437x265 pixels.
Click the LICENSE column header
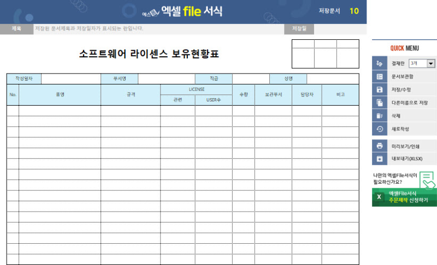[197, 89]
